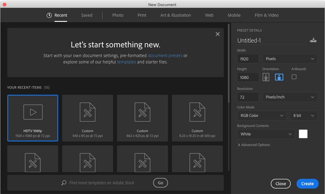This screenshot has height=194, width=325.
Task: Switch to the Mobile tab
Action: coord(234,15)
